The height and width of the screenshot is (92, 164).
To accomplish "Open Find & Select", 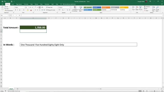I will pos(157,9).
